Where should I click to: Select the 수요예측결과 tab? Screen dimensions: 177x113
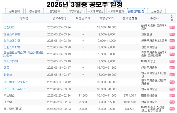click(x=116, y=11)
